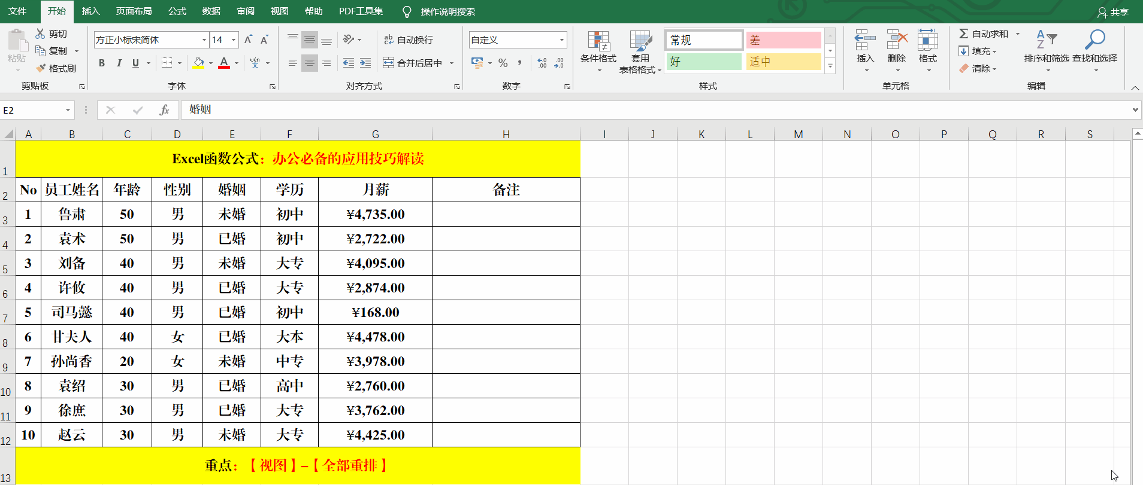Select all cells with the corner triangle
The image size is (1143, 485).
coord(8,134)
